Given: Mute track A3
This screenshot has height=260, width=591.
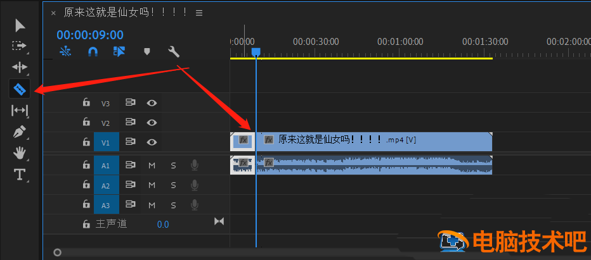Looking at the screenshot, I should (x=152, y=205).
